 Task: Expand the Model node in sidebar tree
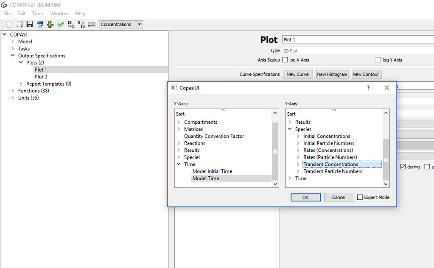coord(12,42)
